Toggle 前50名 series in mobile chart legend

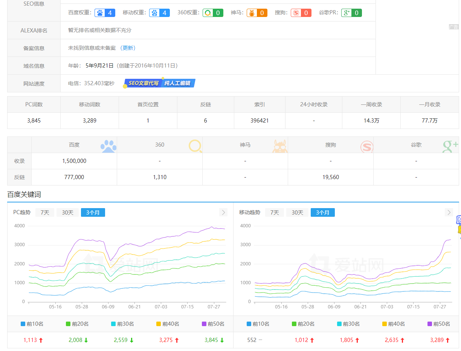coord(439,324)
